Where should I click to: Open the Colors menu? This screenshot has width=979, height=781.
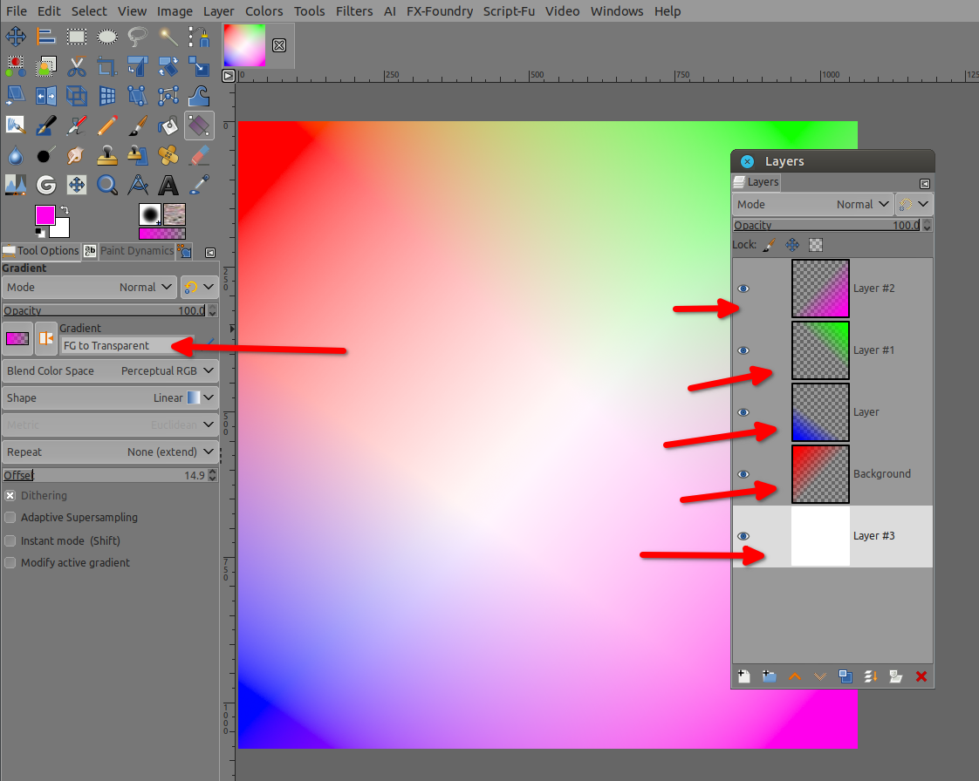264,11
